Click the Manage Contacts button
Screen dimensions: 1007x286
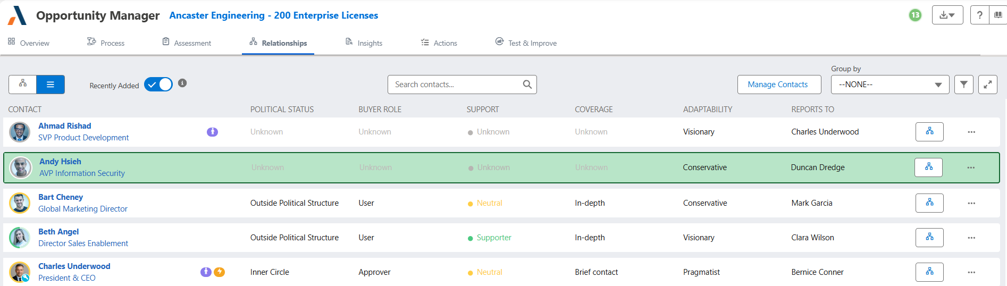tap(778, 85)
